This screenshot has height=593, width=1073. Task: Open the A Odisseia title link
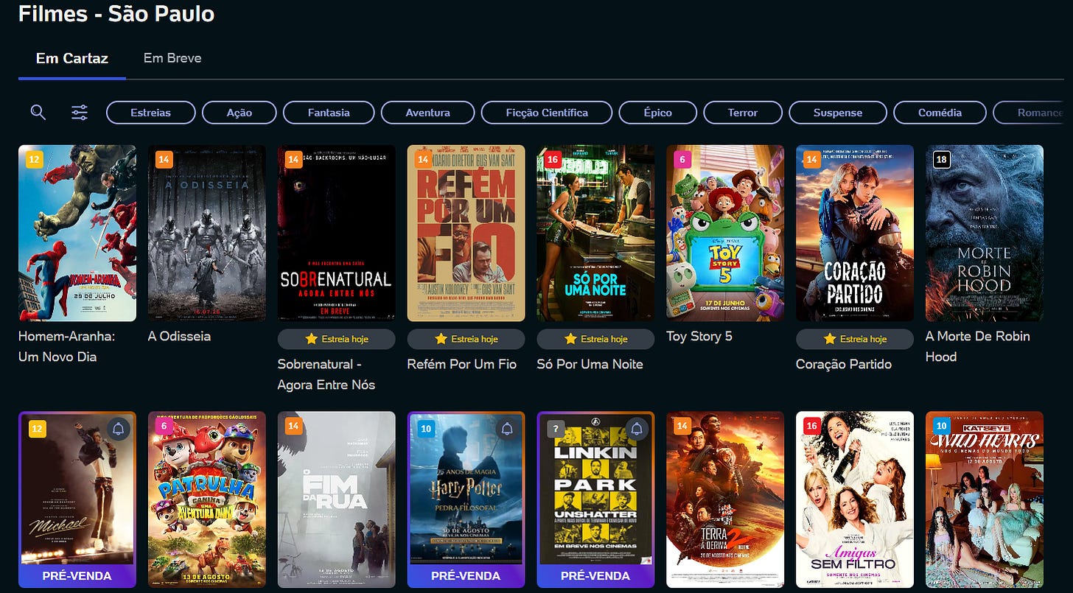tap(180, 336)
